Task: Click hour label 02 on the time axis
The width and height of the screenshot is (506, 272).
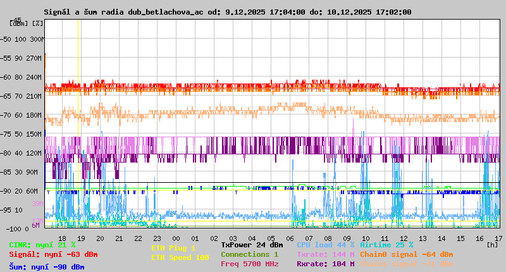Action: (x=214, y=238)
